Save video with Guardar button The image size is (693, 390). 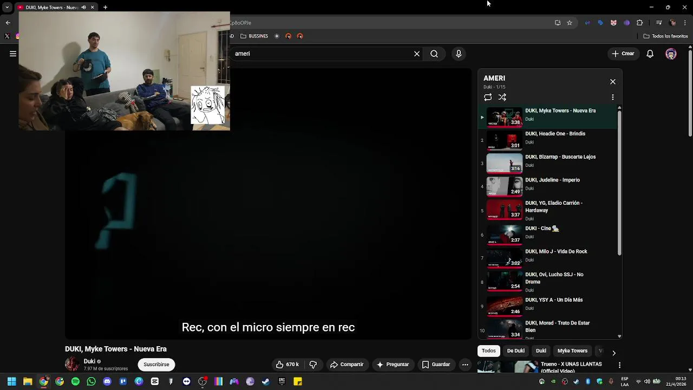[436, 365]
